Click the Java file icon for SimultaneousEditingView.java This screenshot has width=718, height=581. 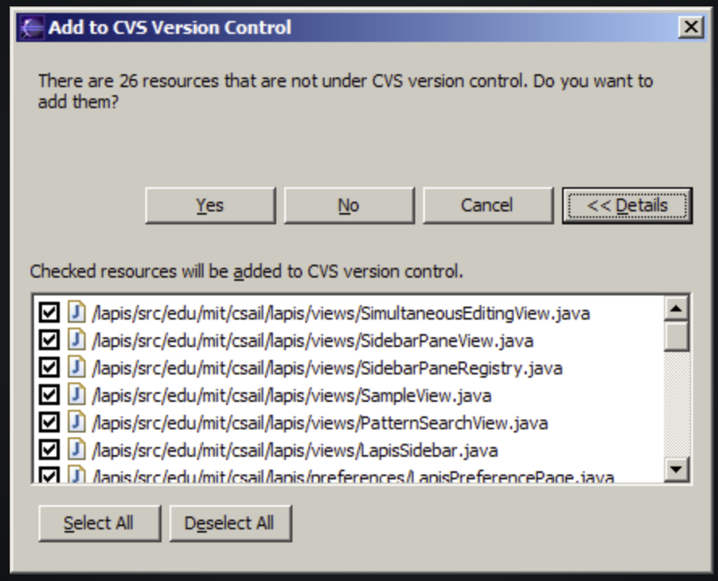pos(77,312)
